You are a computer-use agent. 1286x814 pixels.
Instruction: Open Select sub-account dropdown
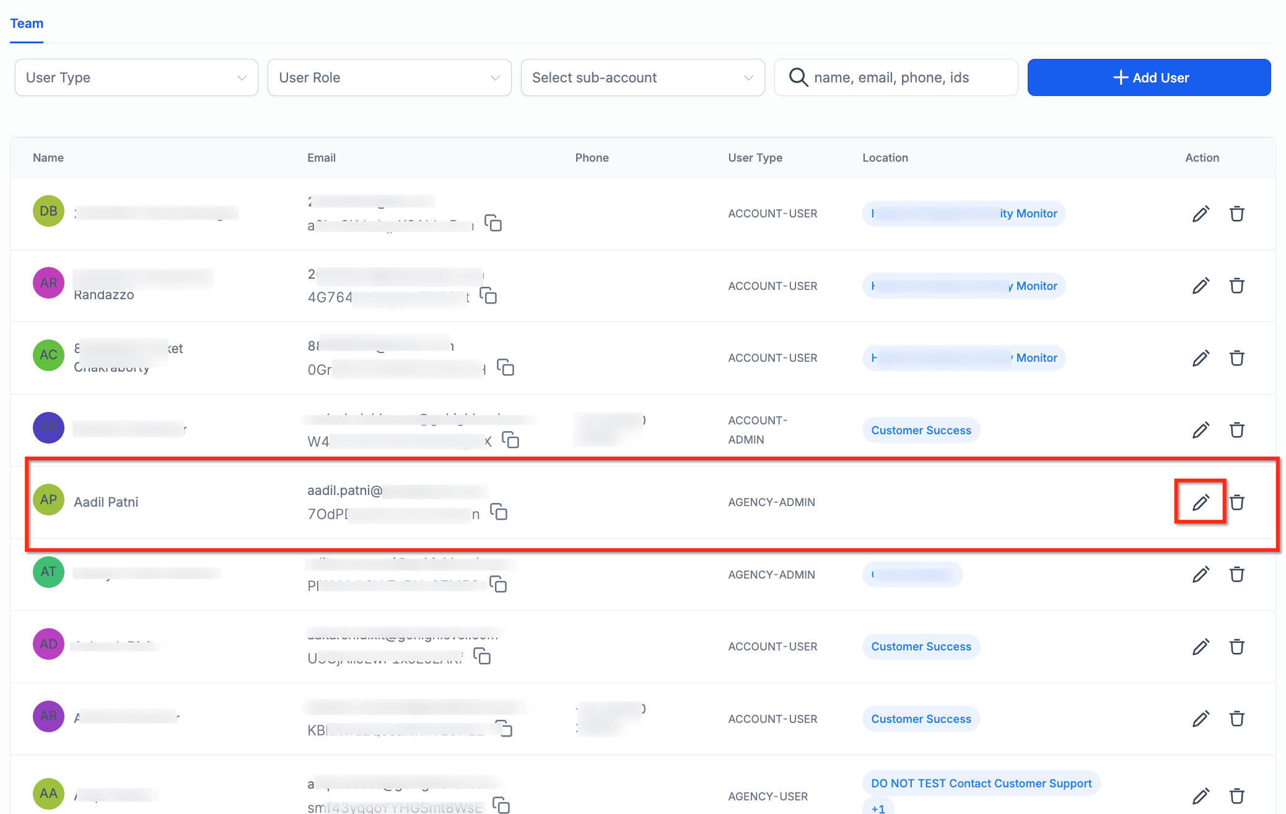642,77
